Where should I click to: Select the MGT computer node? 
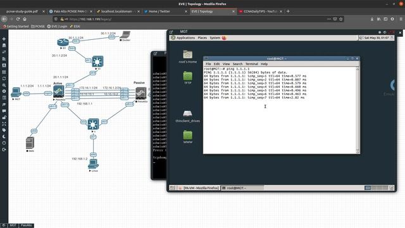pyautogui.click(x=16, y=92)
